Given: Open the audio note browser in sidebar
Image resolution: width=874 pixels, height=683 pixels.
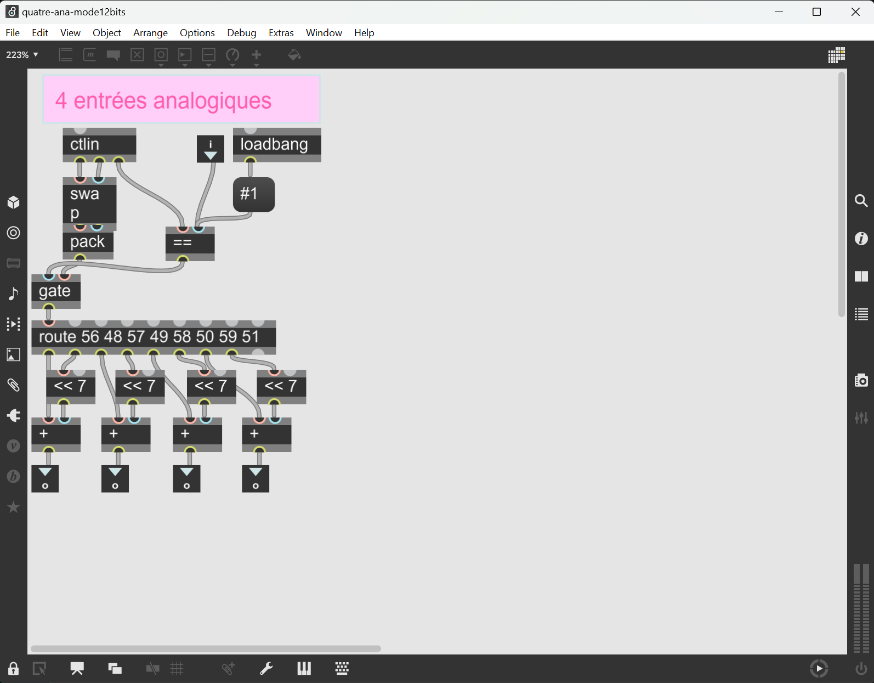Looking at the screenshot, I should [14, 293].
